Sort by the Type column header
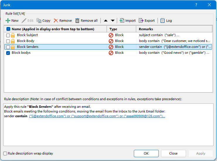Image resolution: width=217 pixels, height=161 pixels. coord(122,29)
